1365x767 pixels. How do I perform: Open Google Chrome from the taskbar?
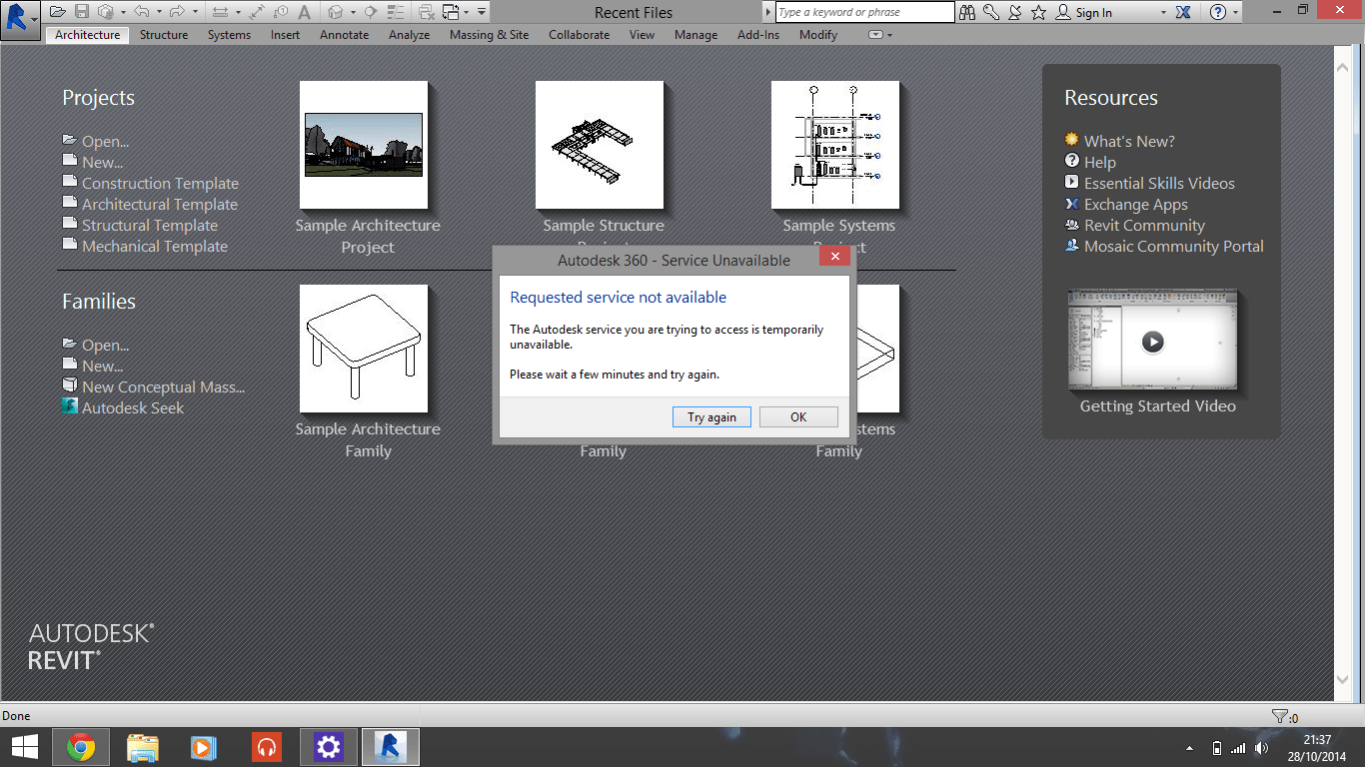pos(81,747)
